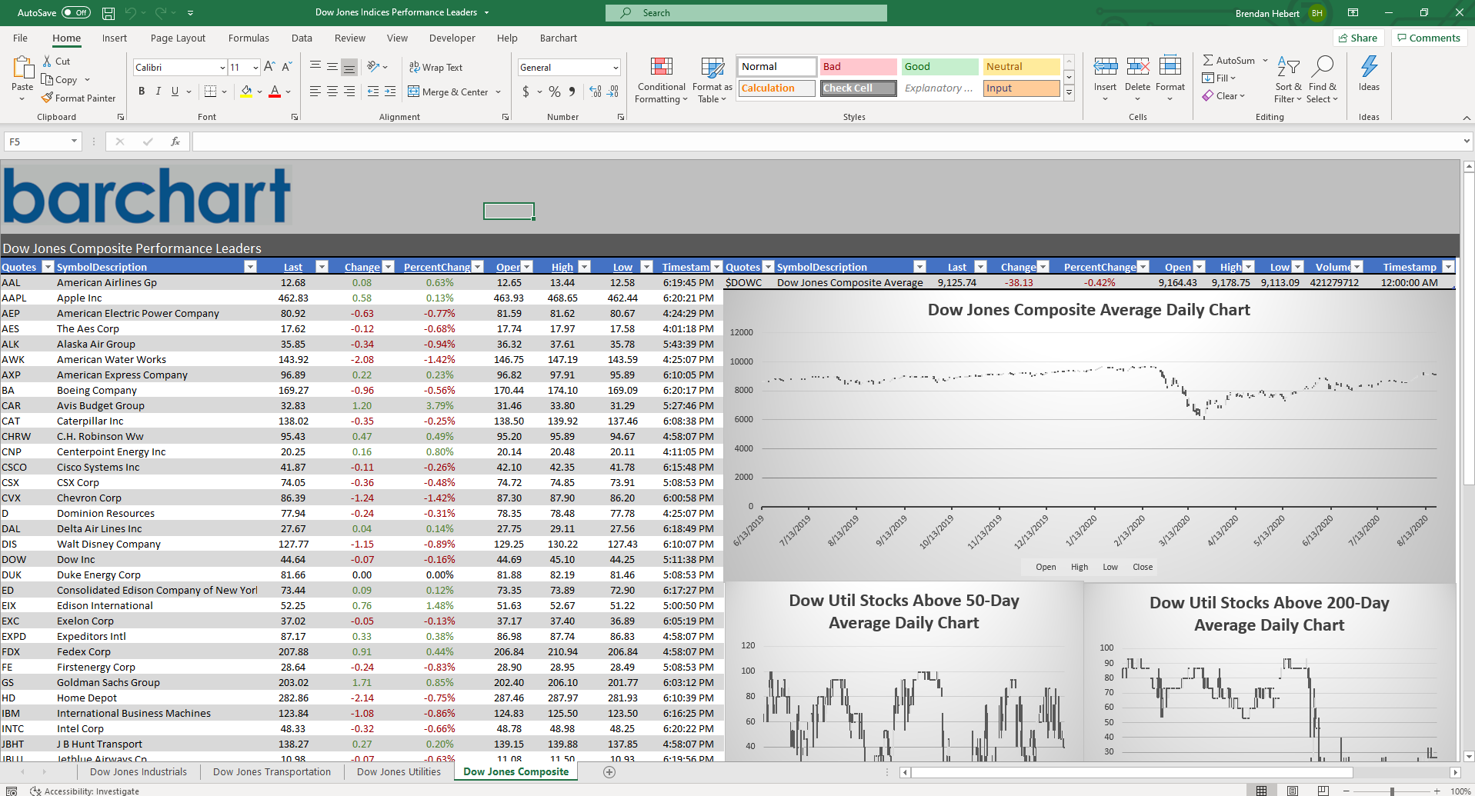Apply Italic formatting
Viewport: 1475px width, 796px height.
[159, 92]
